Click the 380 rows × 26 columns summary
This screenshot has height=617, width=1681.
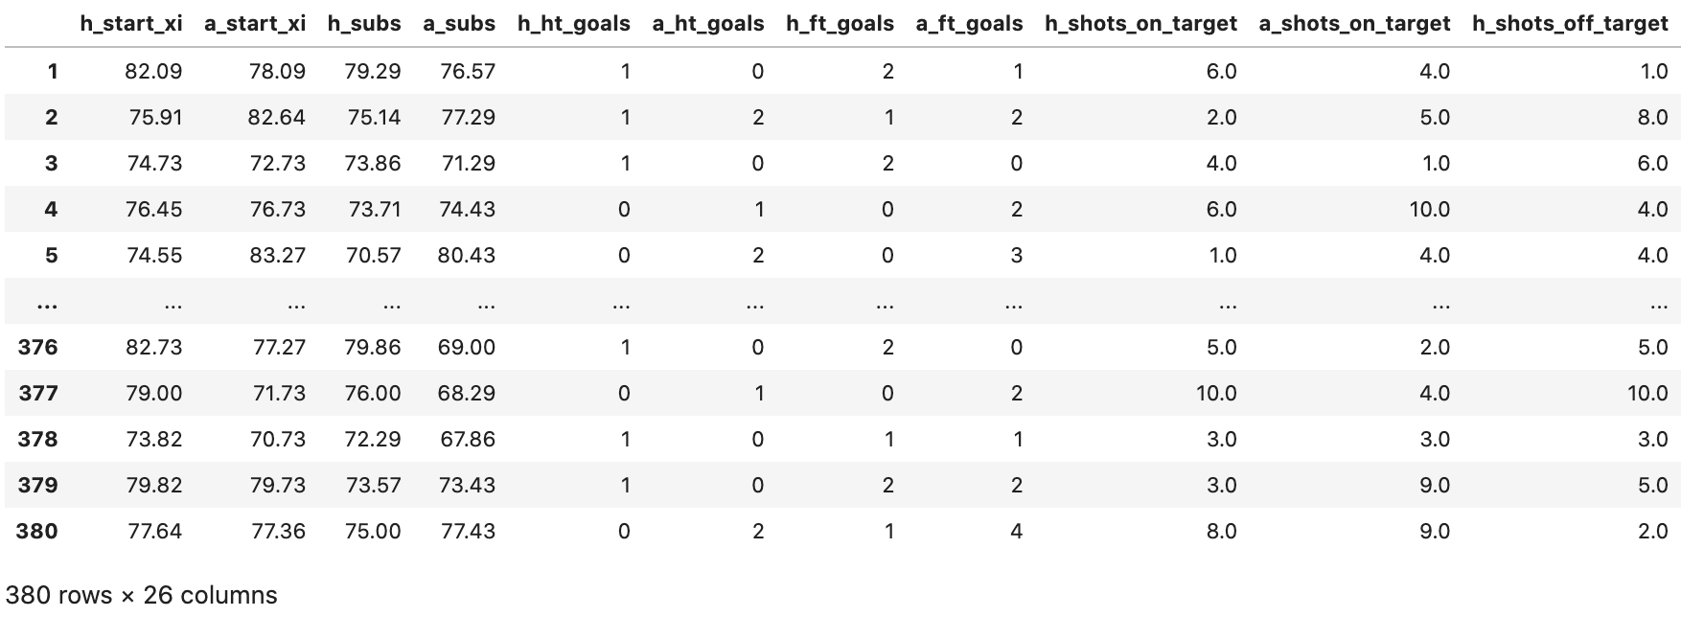(142, 595)
